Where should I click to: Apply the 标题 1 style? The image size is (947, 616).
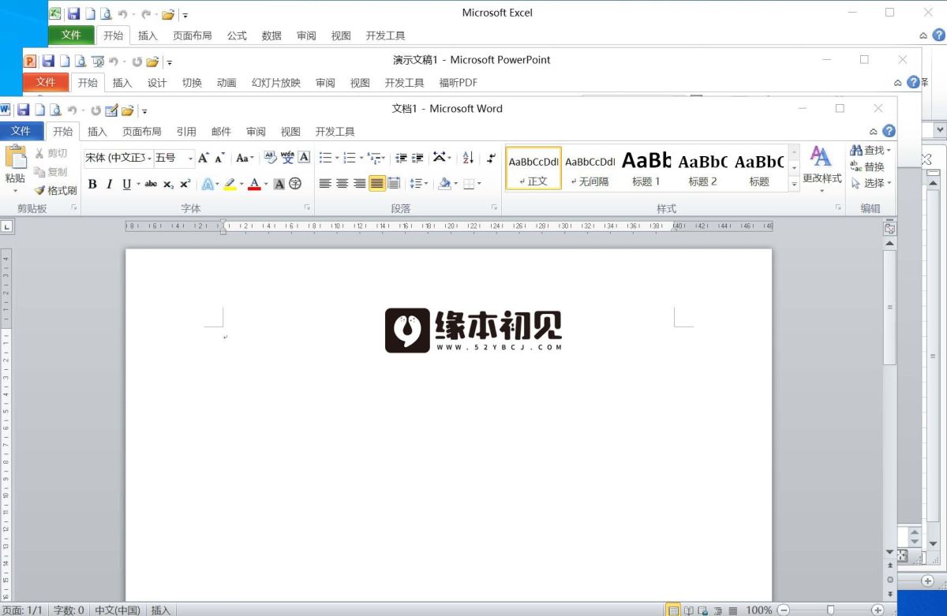(x=646, y=169)
